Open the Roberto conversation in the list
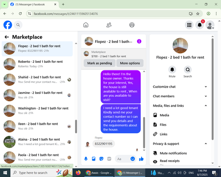 (x=37, y=64)
